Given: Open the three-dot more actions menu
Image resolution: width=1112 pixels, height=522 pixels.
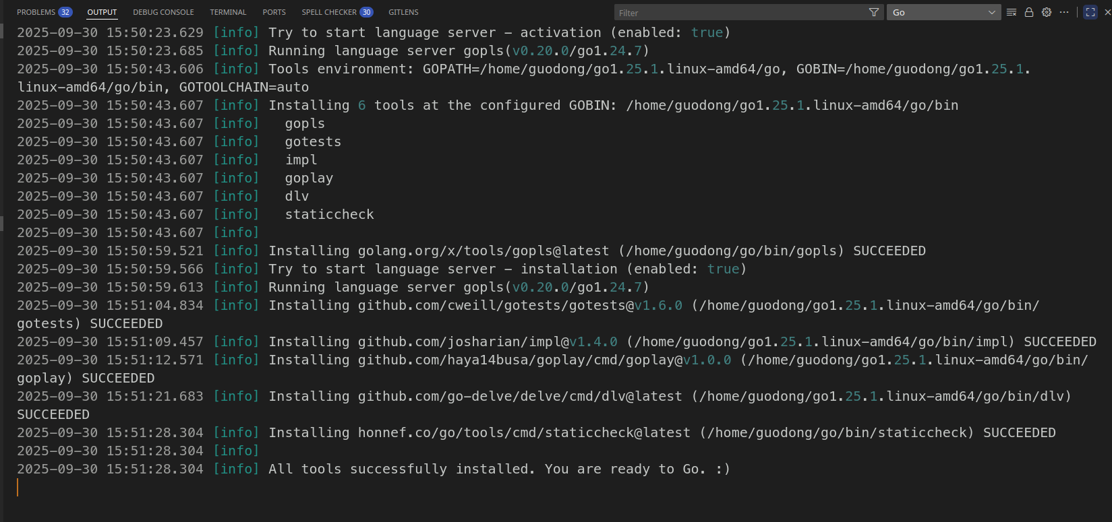Looking at the screenshot, I should pos(1064,12).
